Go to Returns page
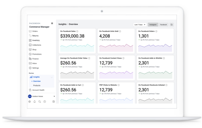Screen dimensions: 202x128 click(x=35, y=36)
